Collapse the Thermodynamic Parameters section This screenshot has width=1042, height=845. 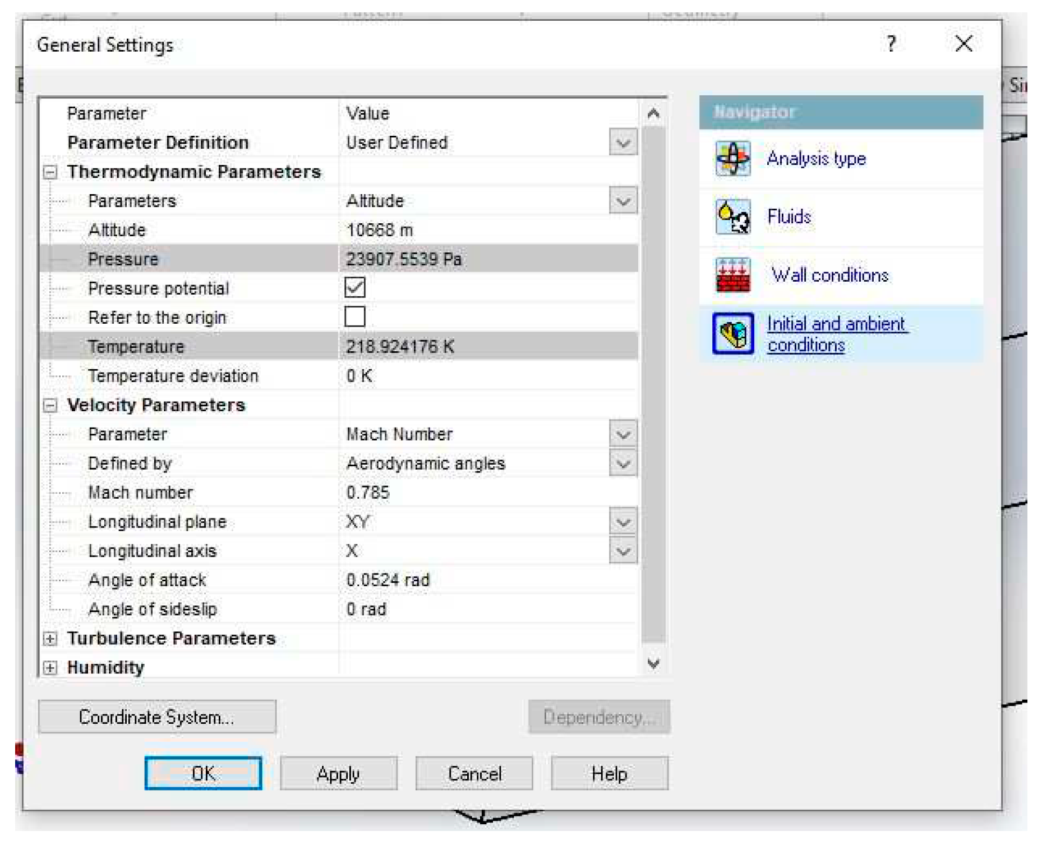pyautogui.click(x=50, y=172)
